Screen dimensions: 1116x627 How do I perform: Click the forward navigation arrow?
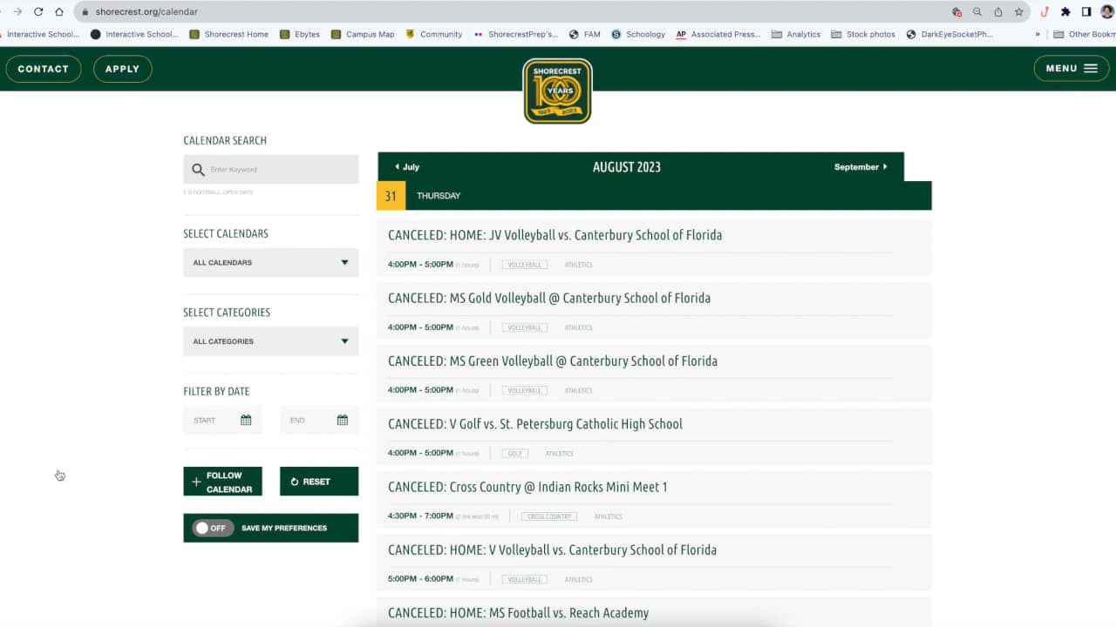coord(17,12)
